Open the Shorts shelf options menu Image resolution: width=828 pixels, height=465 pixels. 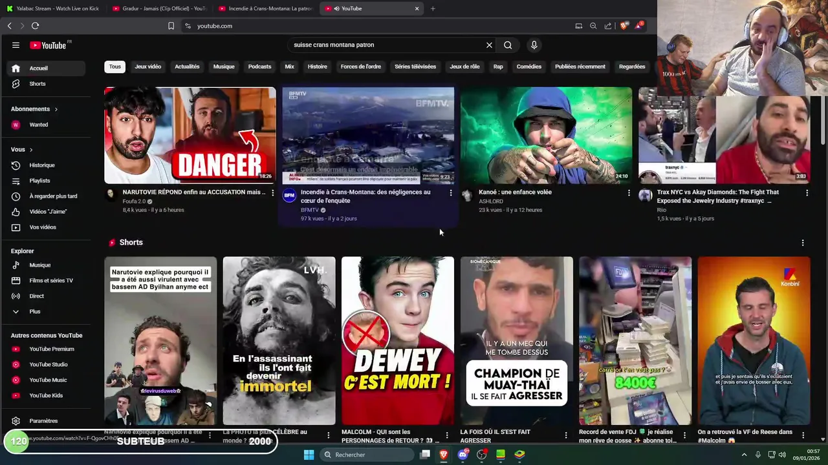(803, 243)
